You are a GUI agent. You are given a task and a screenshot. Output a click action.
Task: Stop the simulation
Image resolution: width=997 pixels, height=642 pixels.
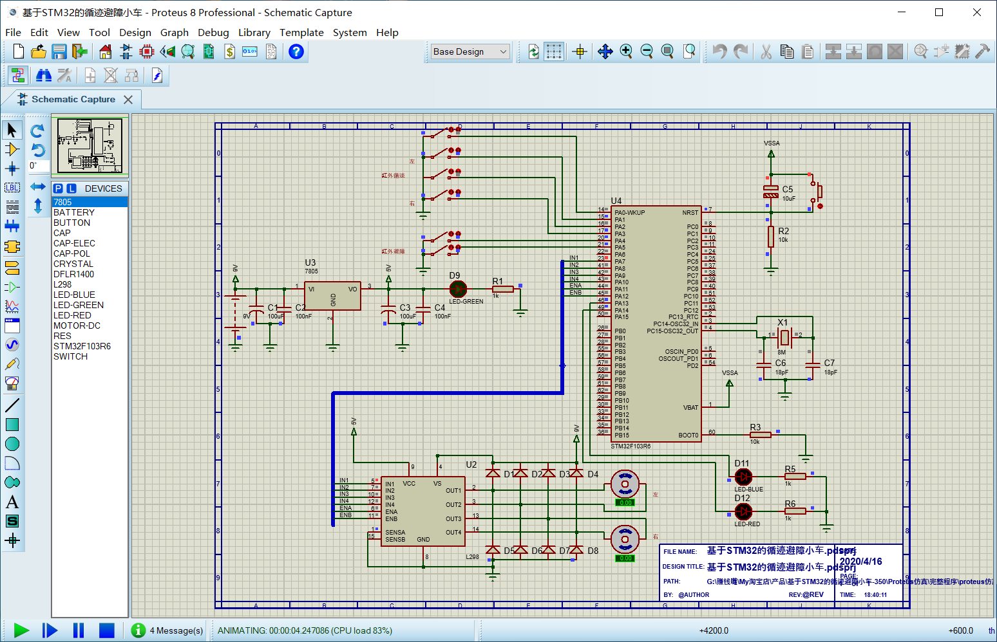click(107, 630)
